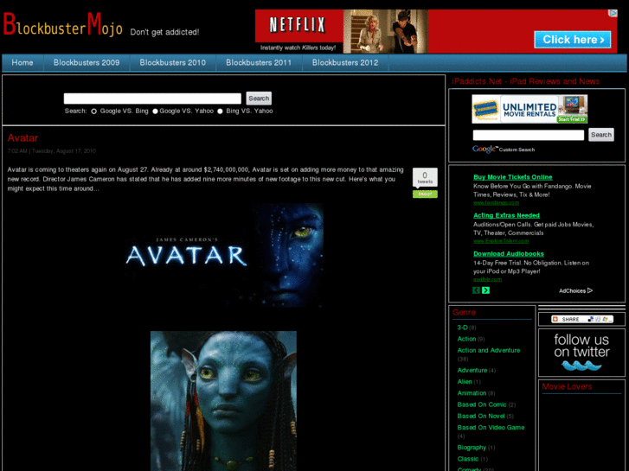
Task: Open the Avatar post title
Action: tap(22, 138)
